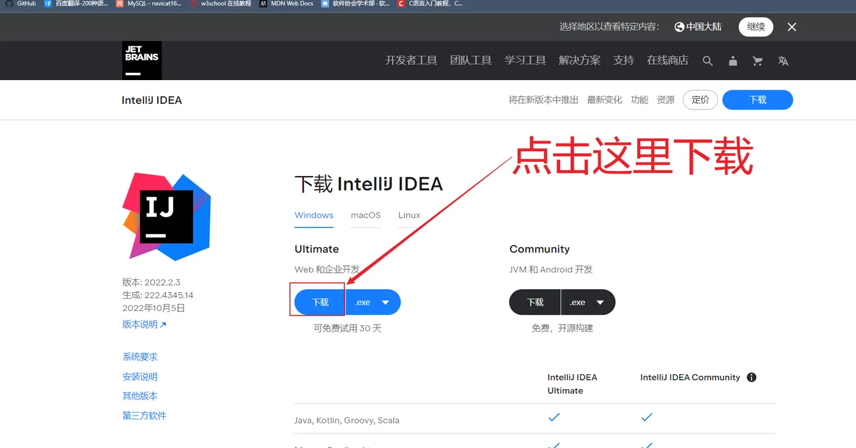
Task: Open the 其他版本 link
Action: click(x=140, y=396)
